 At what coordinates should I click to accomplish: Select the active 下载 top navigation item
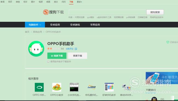tap(71, 2)
